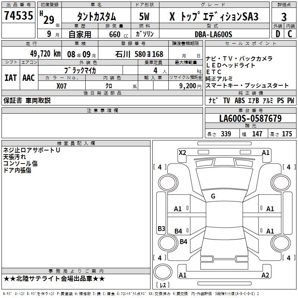This screenshot has height=298, width=298.
Task: Select the color number X07
Action: [x=62, y=85]
